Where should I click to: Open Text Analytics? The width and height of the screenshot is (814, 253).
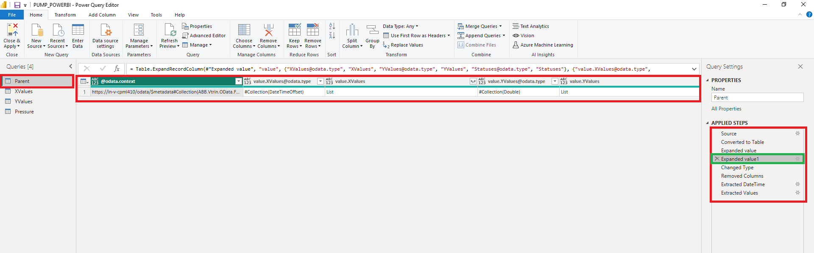tap(531, 26)
